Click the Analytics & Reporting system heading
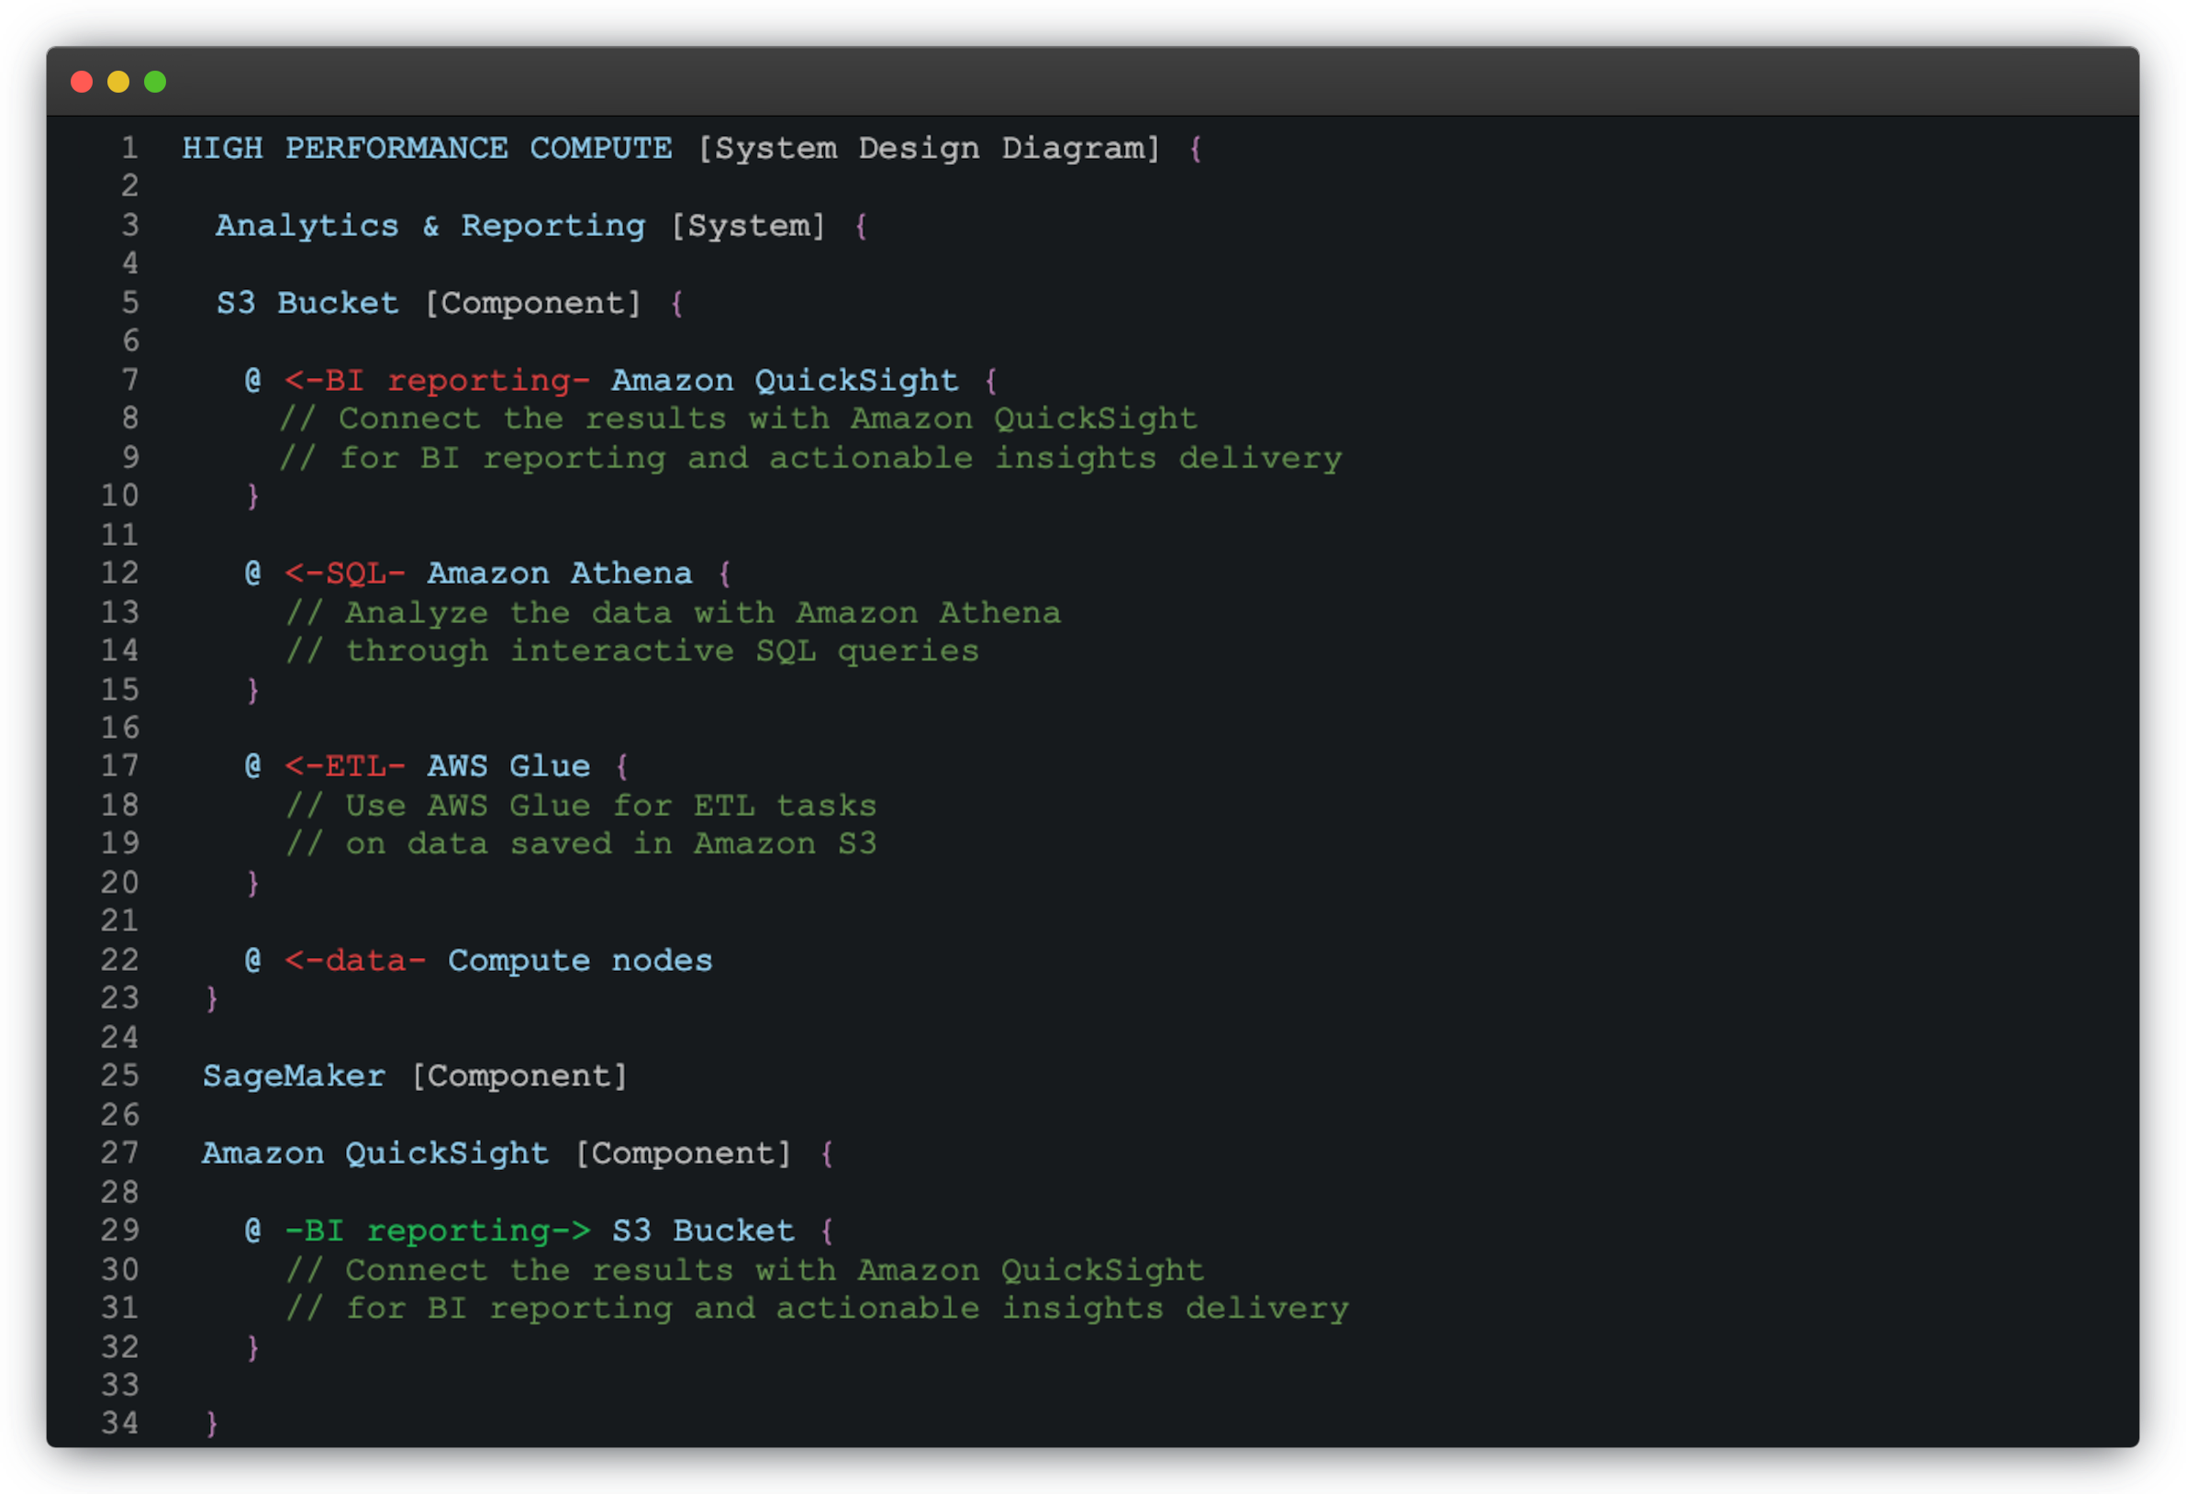 coord(429,226)
